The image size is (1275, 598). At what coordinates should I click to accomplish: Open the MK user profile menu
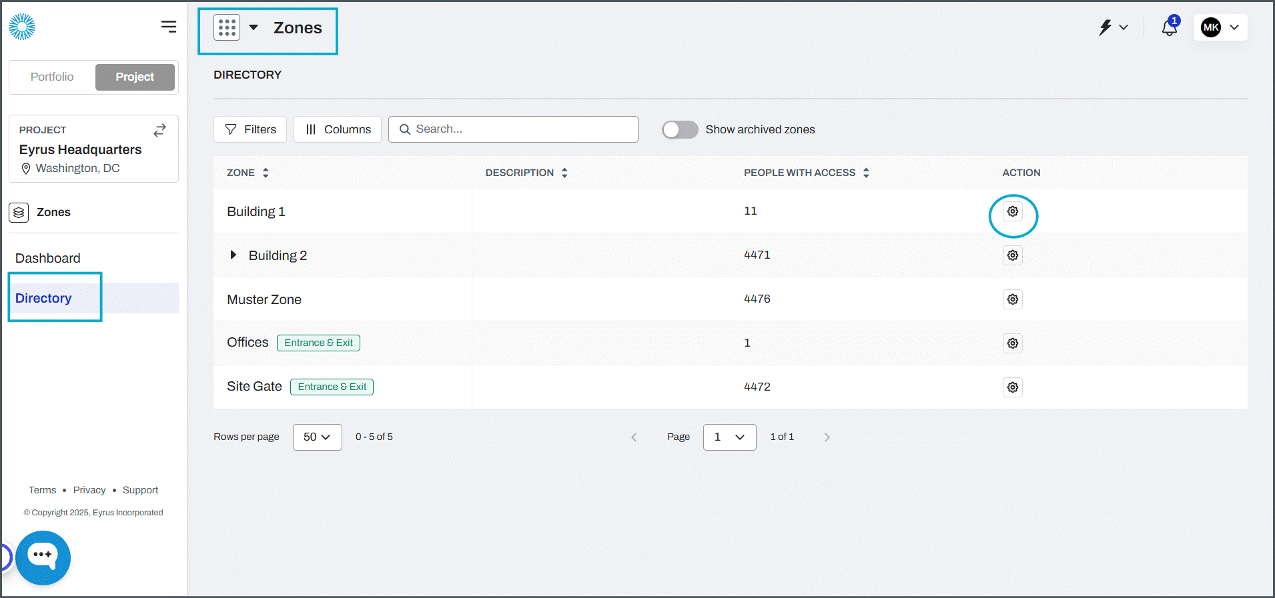click(x=1220, y=27)
